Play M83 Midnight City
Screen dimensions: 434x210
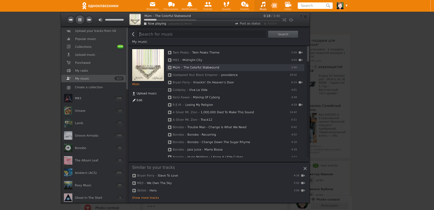[170, 60]
